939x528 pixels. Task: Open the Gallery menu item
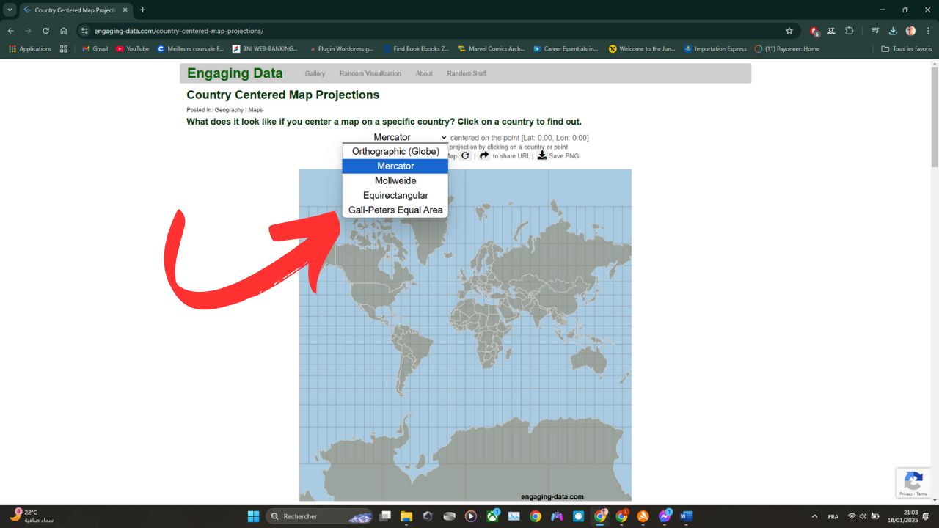pos(315,73)
